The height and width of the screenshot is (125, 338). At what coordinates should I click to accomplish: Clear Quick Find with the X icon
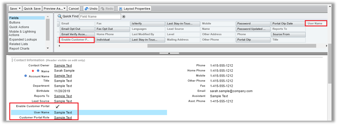[124, 17]
